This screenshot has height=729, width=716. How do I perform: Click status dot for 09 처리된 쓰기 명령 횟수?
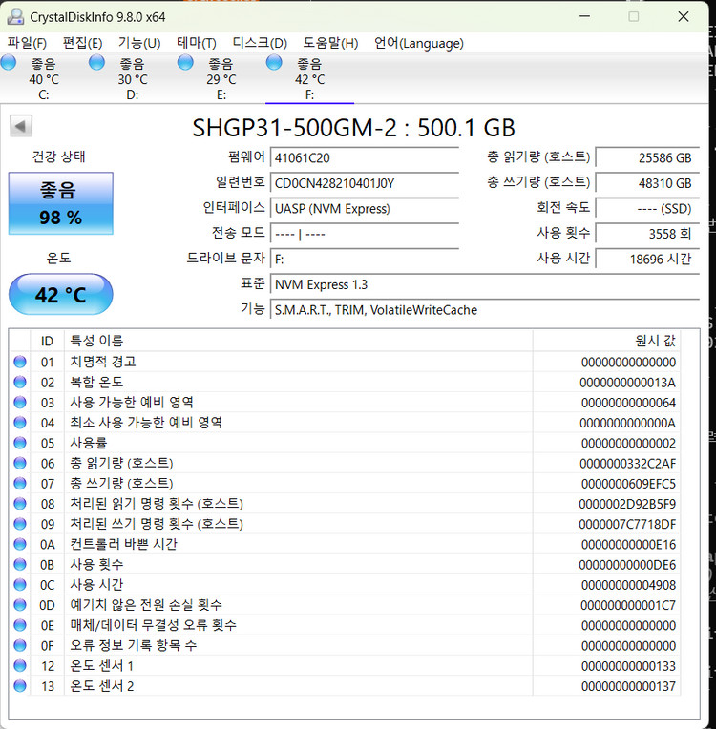(20, 524)
